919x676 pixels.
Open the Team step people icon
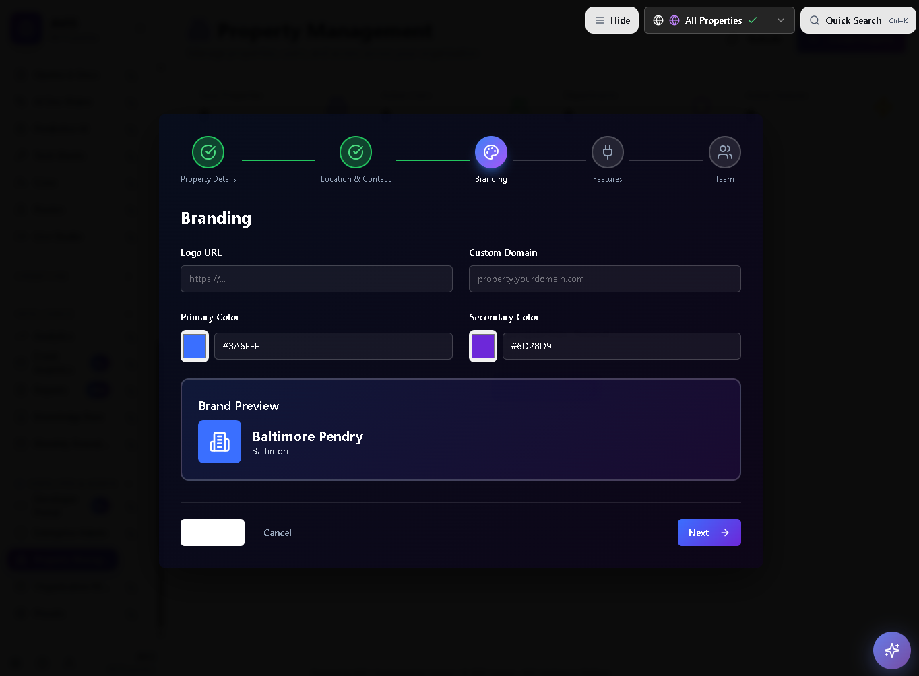click(725, 152)
